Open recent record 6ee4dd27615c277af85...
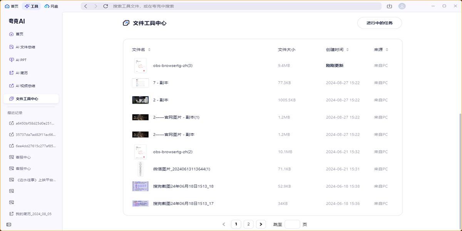This screenshot has height=231, width=462. click(x=33, y=146)
